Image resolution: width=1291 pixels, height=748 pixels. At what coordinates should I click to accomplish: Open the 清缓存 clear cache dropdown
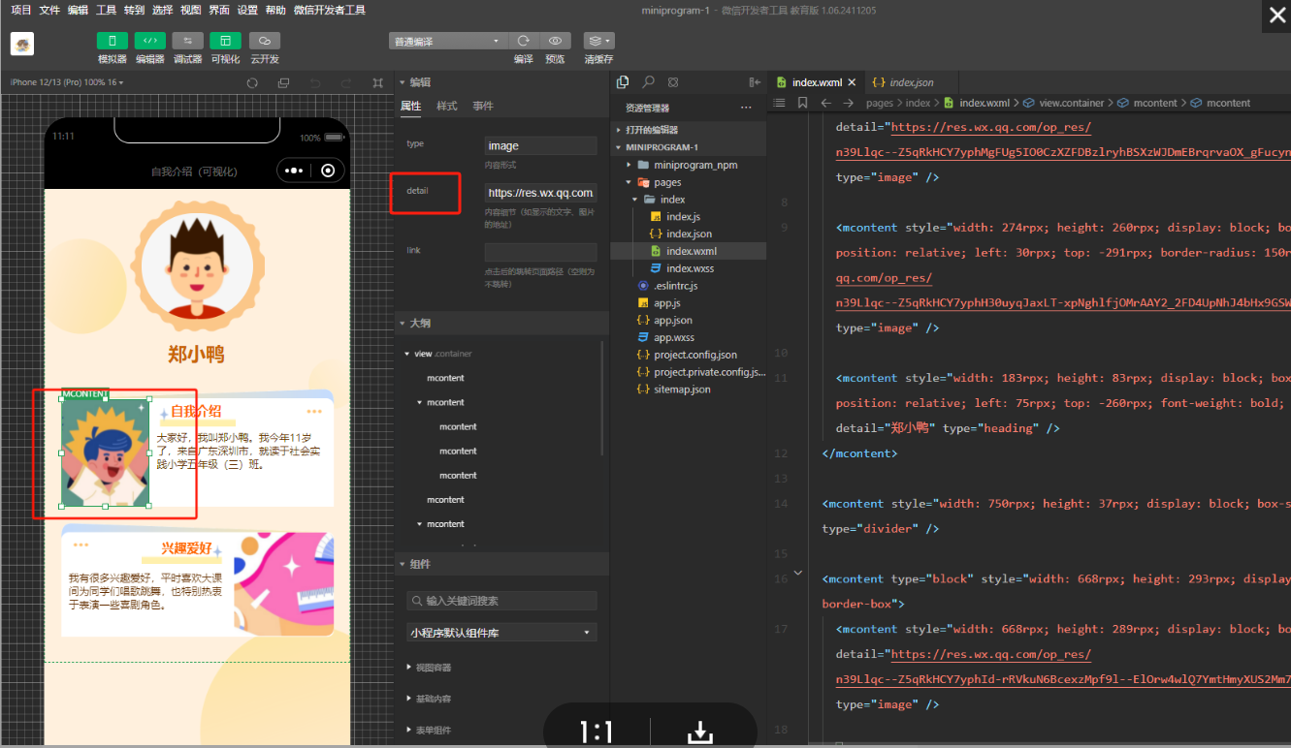598,41
